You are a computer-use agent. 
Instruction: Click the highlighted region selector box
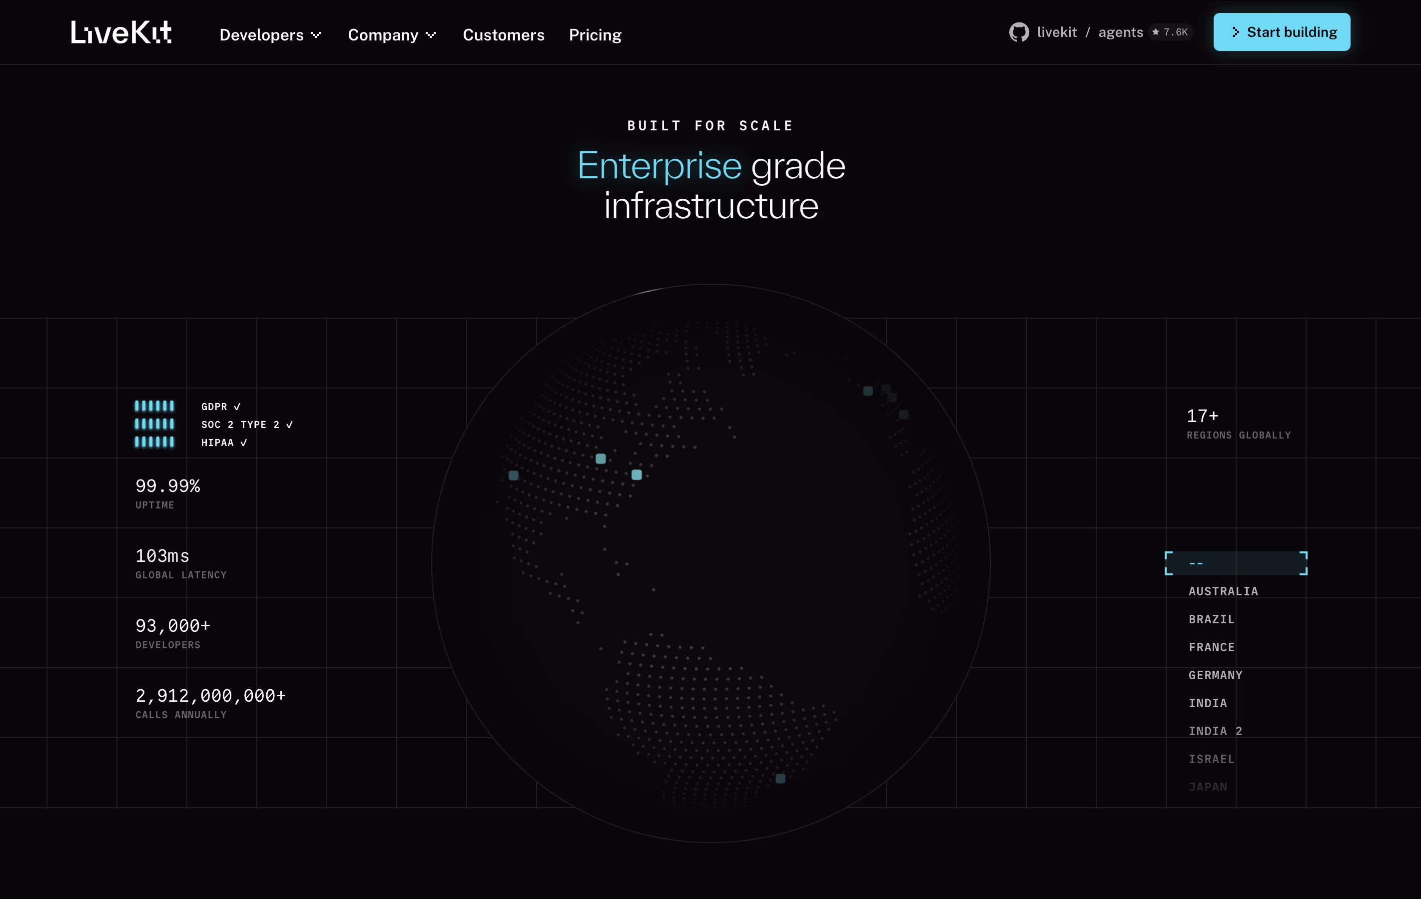coord(1236,563)
